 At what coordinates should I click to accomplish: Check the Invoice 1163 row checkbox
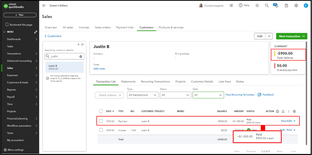(101, 130)
